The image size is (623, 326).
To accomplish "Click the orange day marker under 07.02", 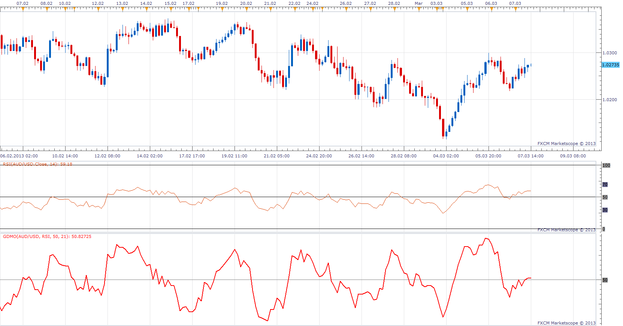I will coord(23,9).
